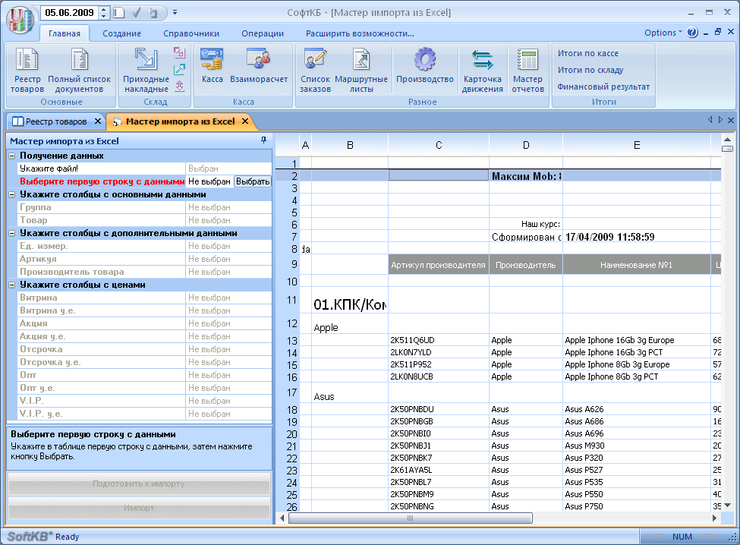The image size is (740, 545).
Task: Select the V.I.P. у.е. property row
Action: [144, 414]
